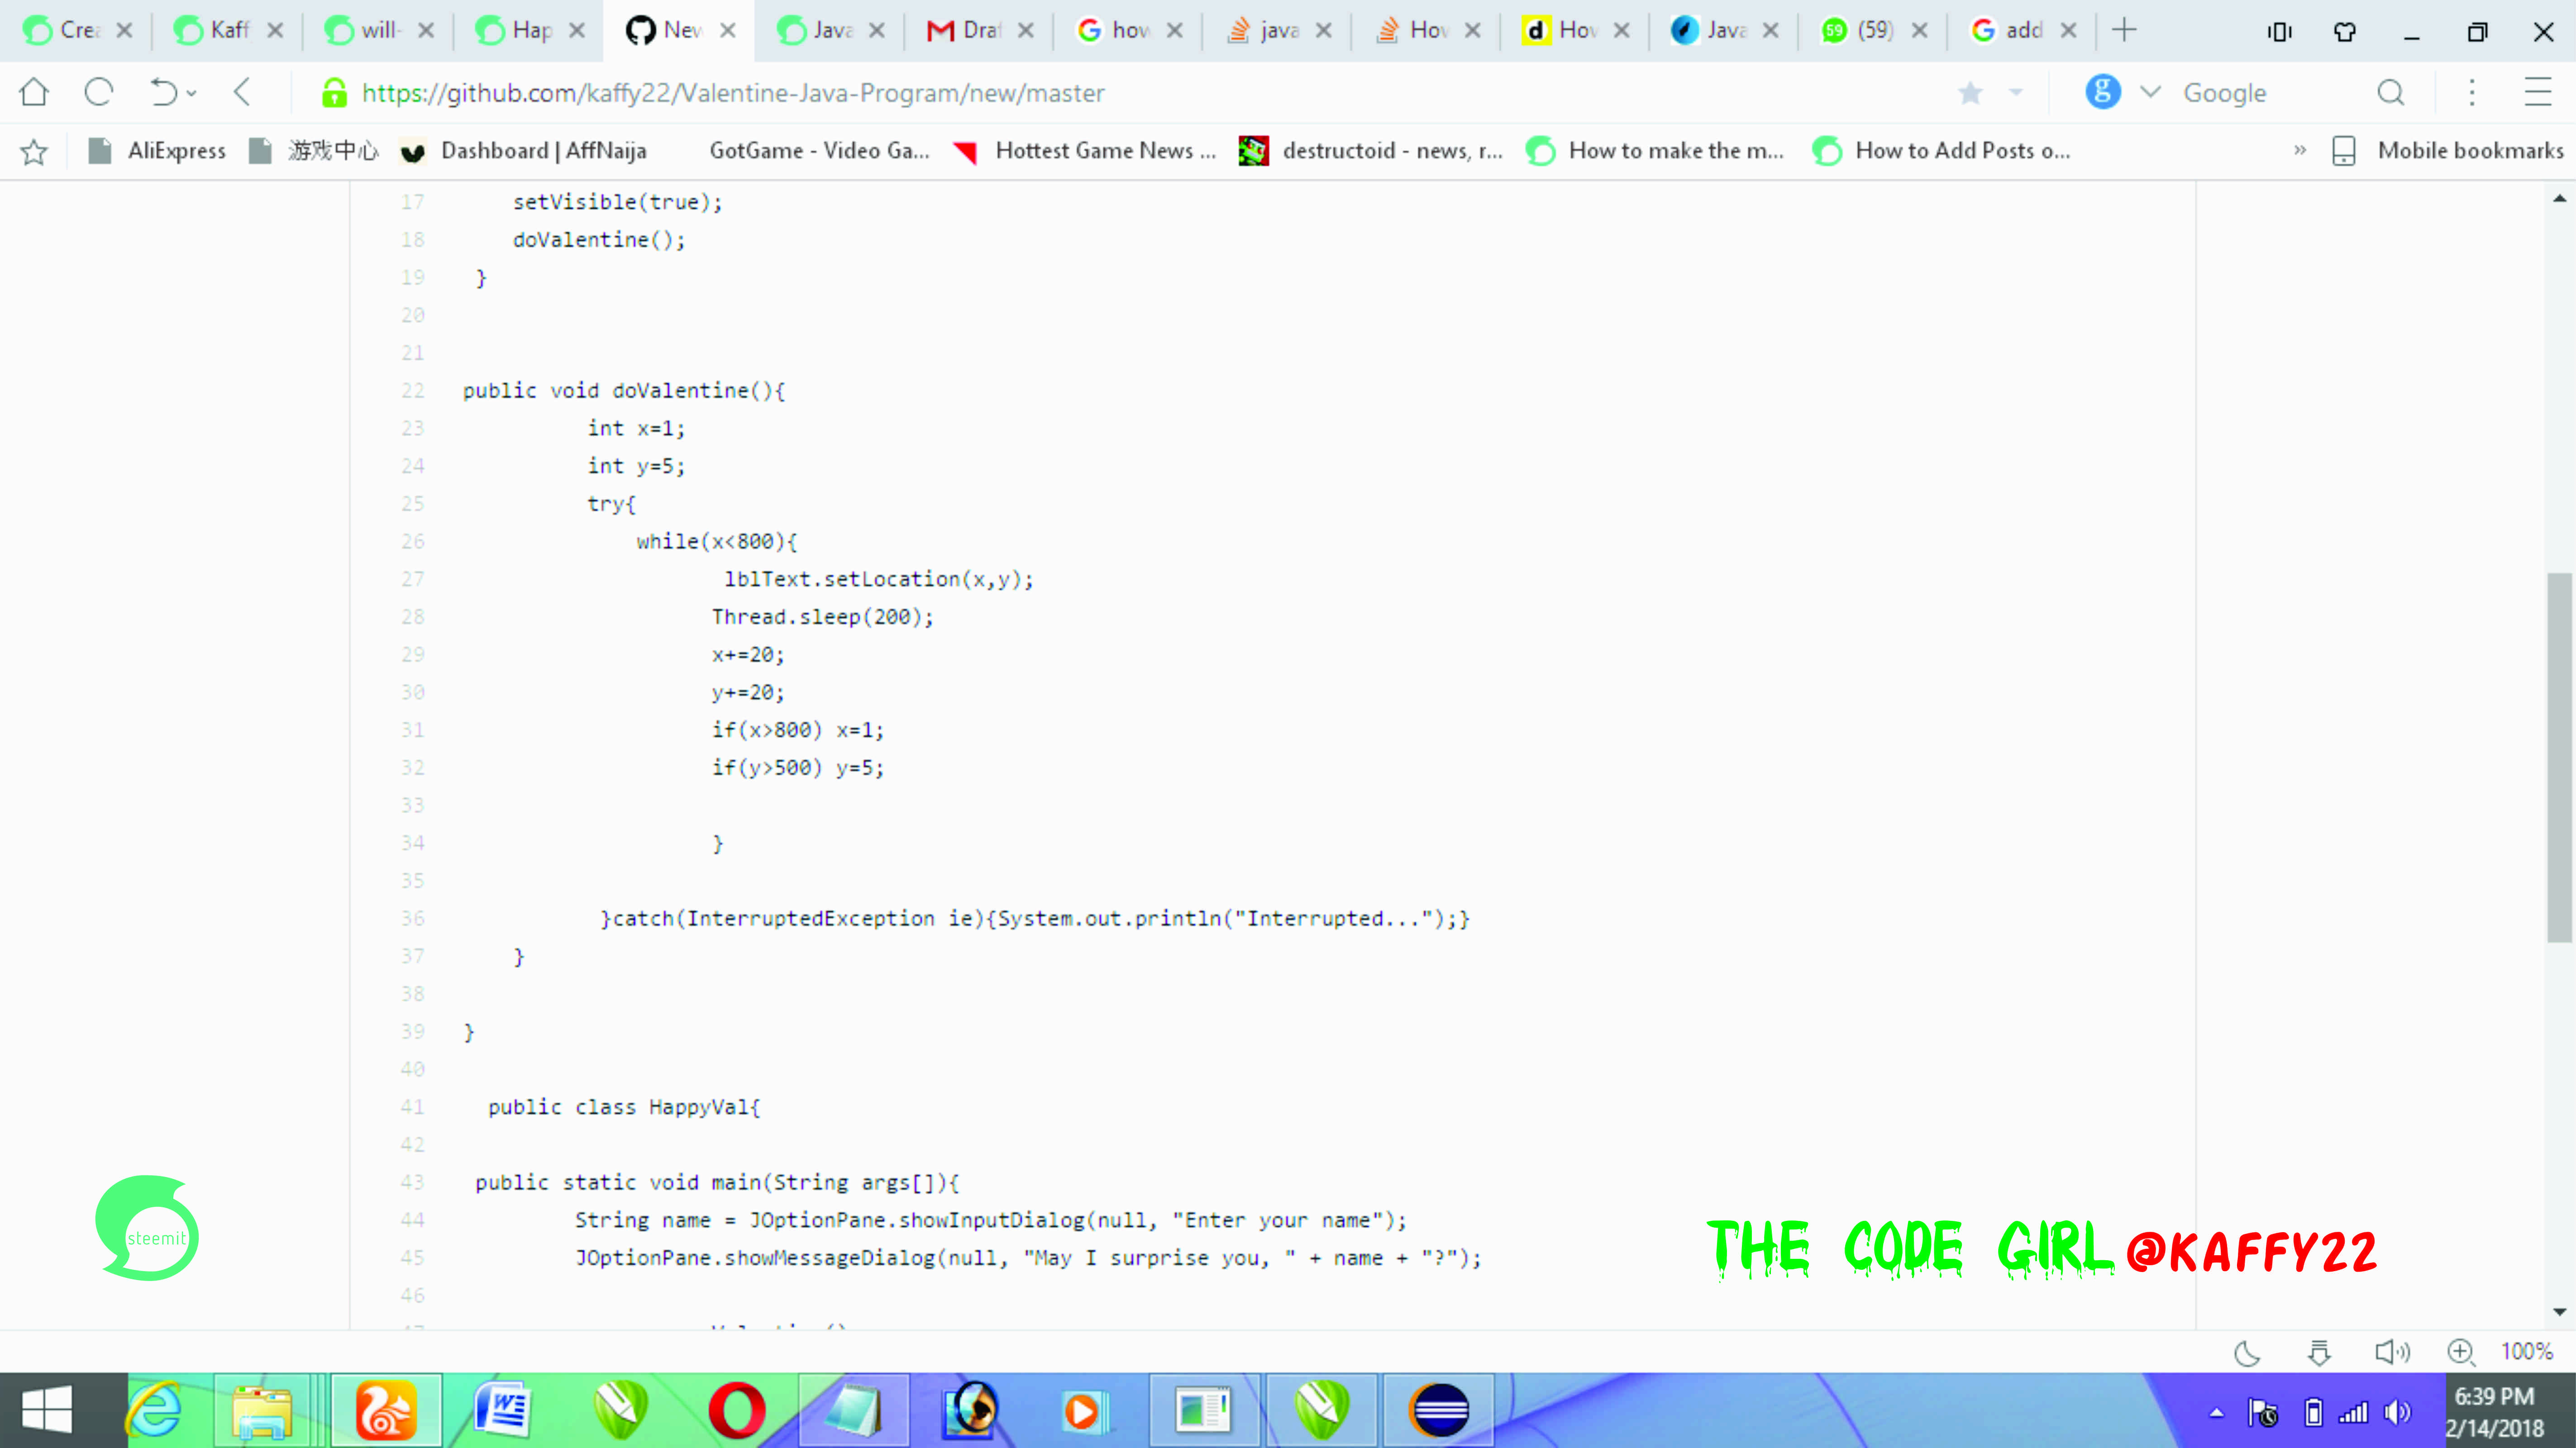The height and width of the screenshot is (1448, 2576).
Task: Open the destructoid - news bookmark
Action: coord(1371,151)
